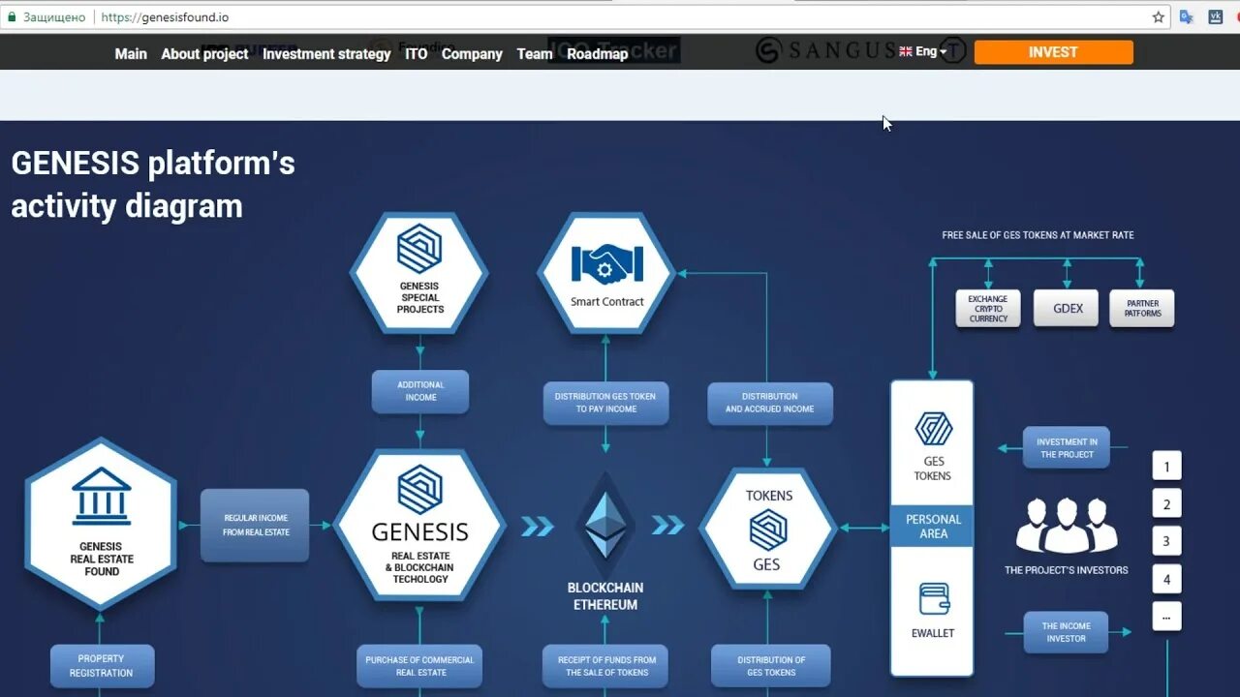
Task: Click Distribution of GES Tokens box
Action: 771,665
